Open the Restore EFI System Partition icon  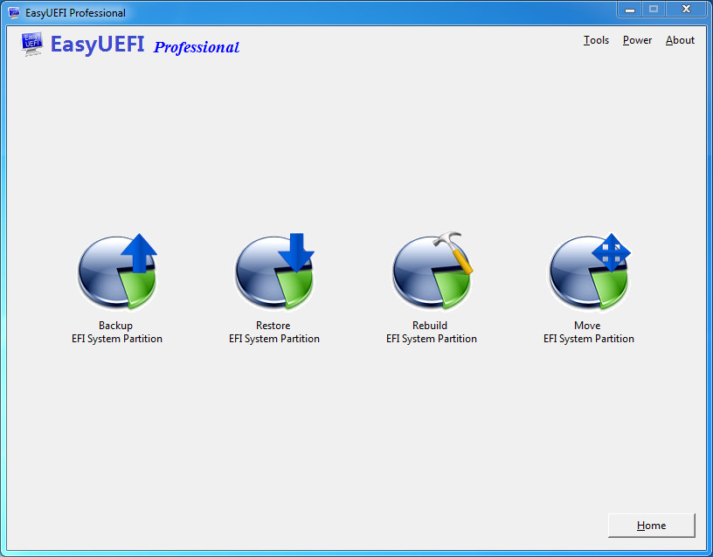274,272
